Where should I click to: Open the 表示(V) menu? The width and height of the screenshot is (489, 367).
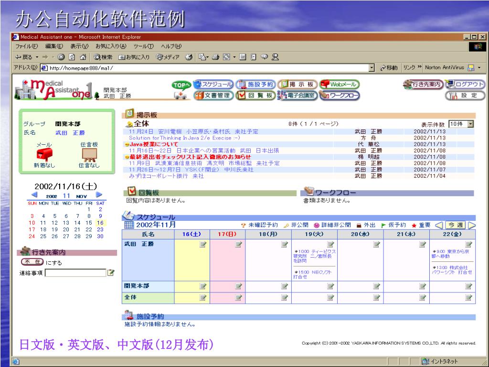tap(79, 46)
